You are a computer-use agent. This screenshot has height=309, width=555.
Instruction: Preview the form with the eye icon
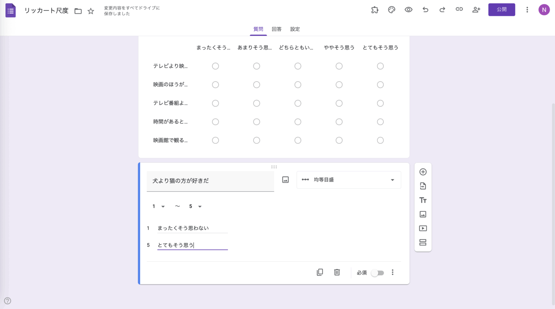[x=408, y=10]
